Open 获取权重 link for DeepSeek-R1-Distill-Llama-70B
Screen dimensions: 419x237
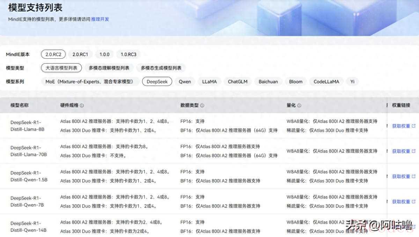[x=404, y=151]
